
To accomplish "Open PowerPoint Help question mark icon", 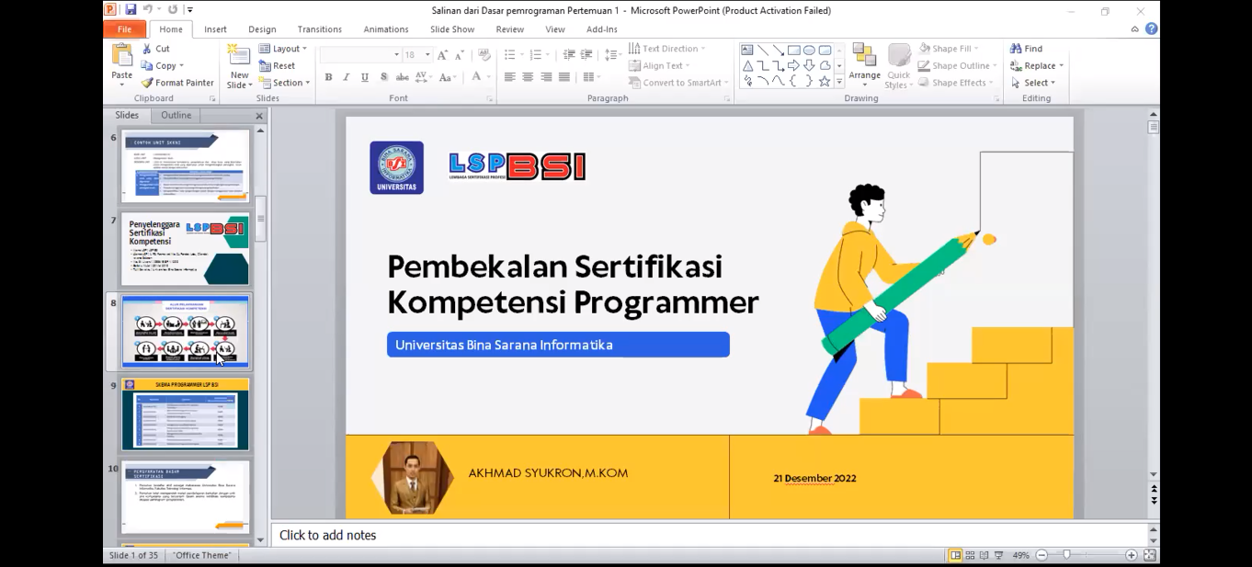I will [1152, 28].
